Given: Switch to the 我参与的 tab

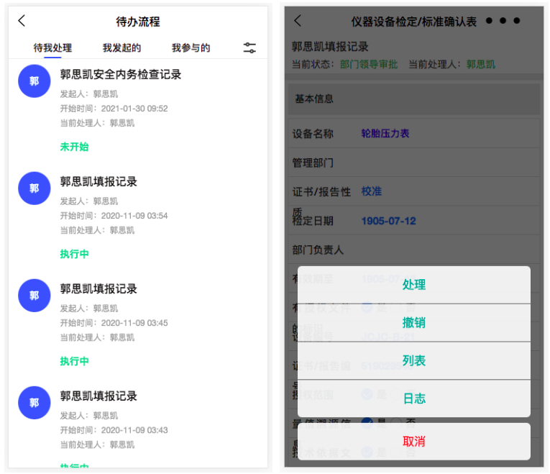Looking at the screenshot, I should 191,48.
